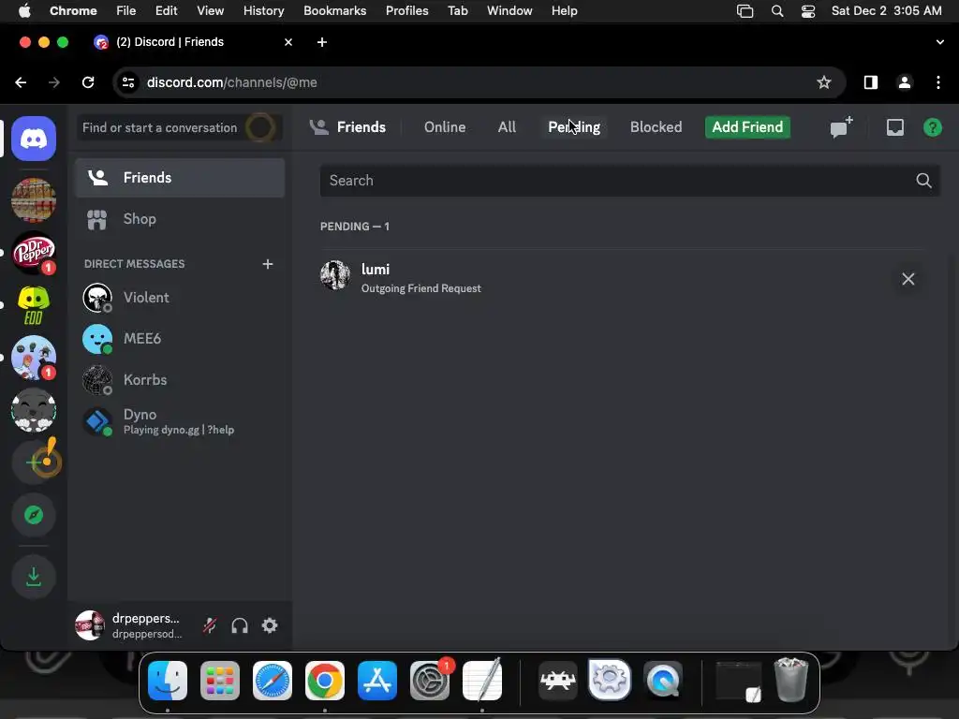Open the History menu
Screen dimensions: 959x719
pyautogui.click(x=263, y=11)
